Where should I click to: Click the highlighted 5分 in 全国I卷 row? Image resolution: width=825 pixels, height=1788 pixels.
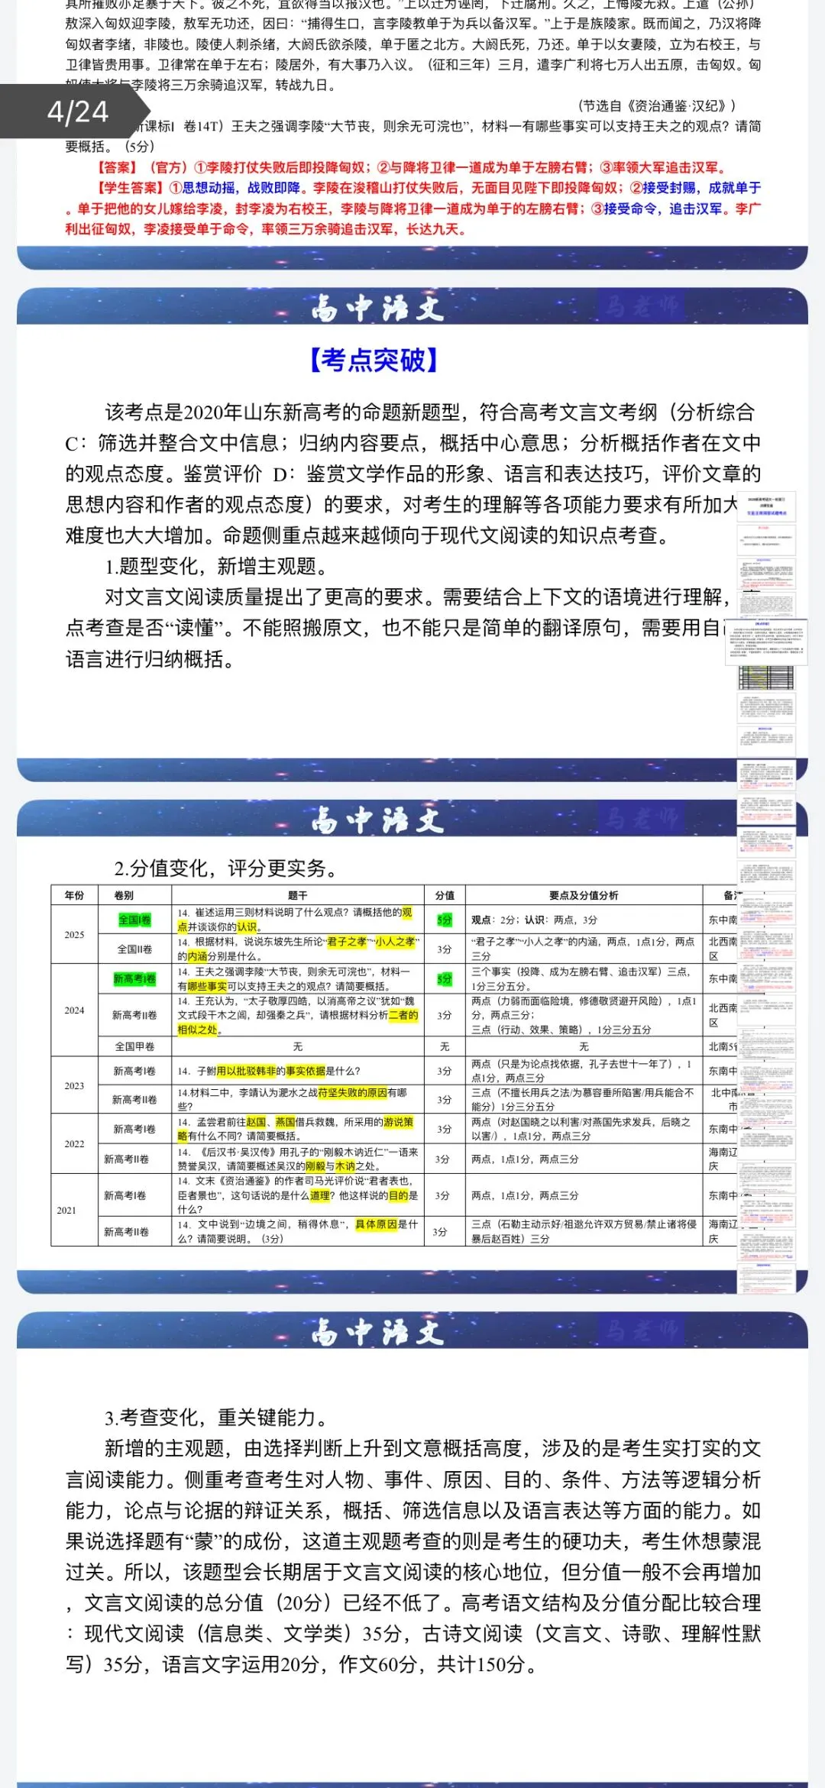click(445, 920)
